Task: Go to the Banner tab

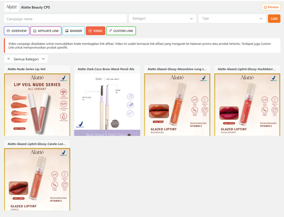Action: pos(74,31)
